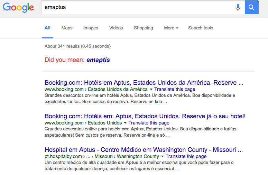Open the Videos results tab
The image size is (268, 175).
click(x=116, y=28)
